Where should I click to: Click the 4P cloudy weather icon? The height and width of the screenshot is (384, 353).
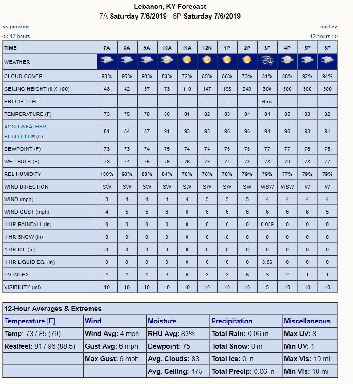tap(287, 61)
